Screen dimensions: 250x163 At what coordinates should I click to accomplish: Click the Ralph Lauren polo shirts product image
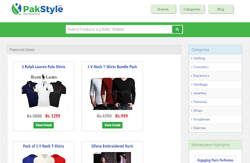(x=43, y=91)
